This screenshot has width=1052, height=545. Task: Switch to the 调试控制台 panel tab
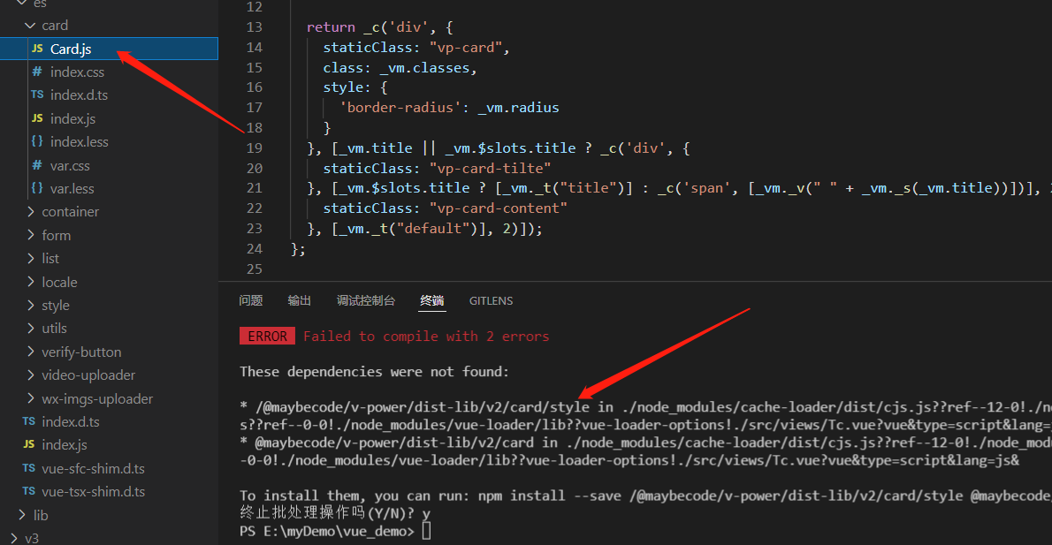tap(366, 301)
